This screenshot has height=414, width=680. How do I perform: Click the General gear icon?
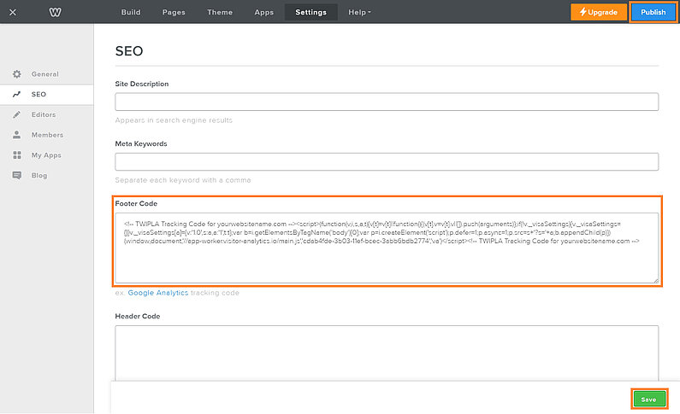[x=16, y=74]
